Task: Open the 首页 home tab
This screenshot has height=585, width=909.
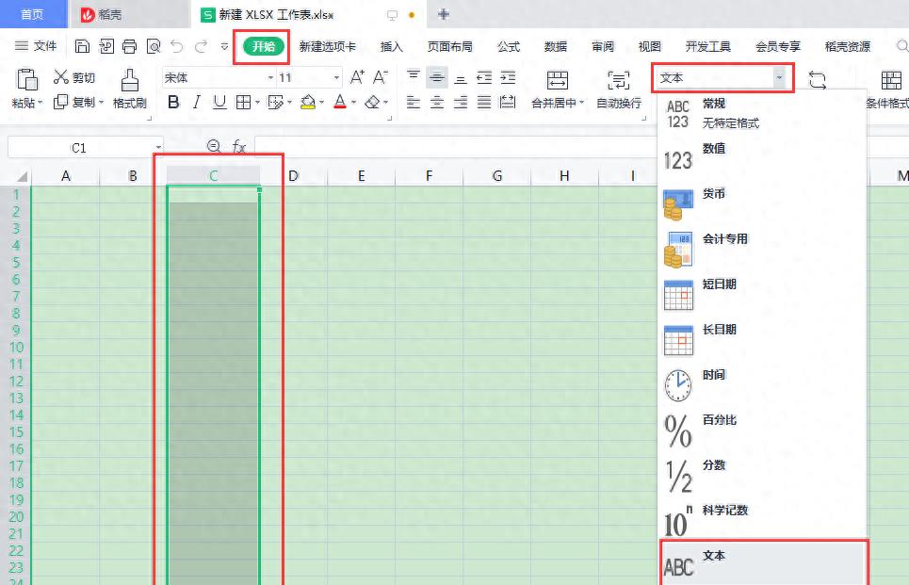Action: point(32,14)
